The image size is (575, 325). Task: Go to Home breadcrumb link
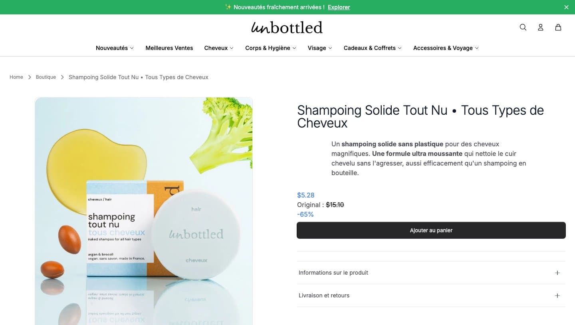point(16,77)
